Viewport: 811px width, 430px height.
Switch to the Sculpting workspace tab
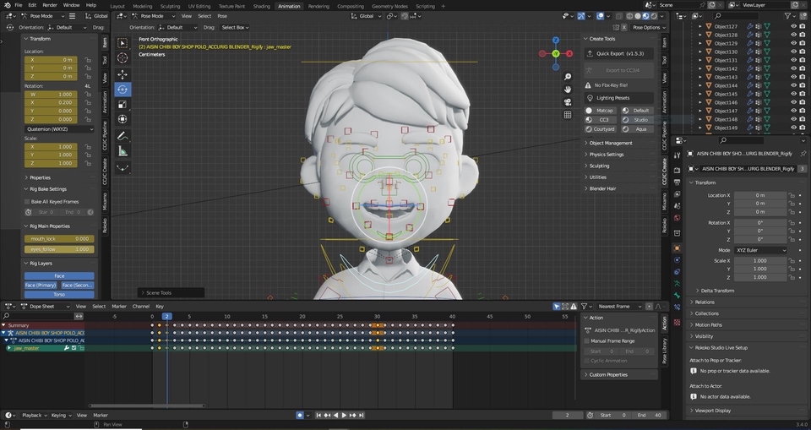pos(170,6)
